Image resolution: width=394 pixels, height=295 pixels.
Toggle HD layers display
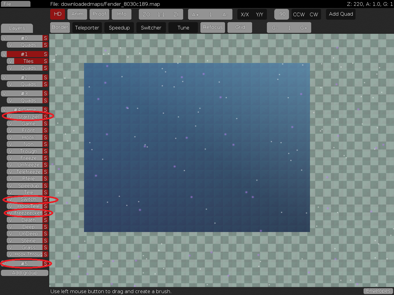pyautogui.click(x=58, y=14)
